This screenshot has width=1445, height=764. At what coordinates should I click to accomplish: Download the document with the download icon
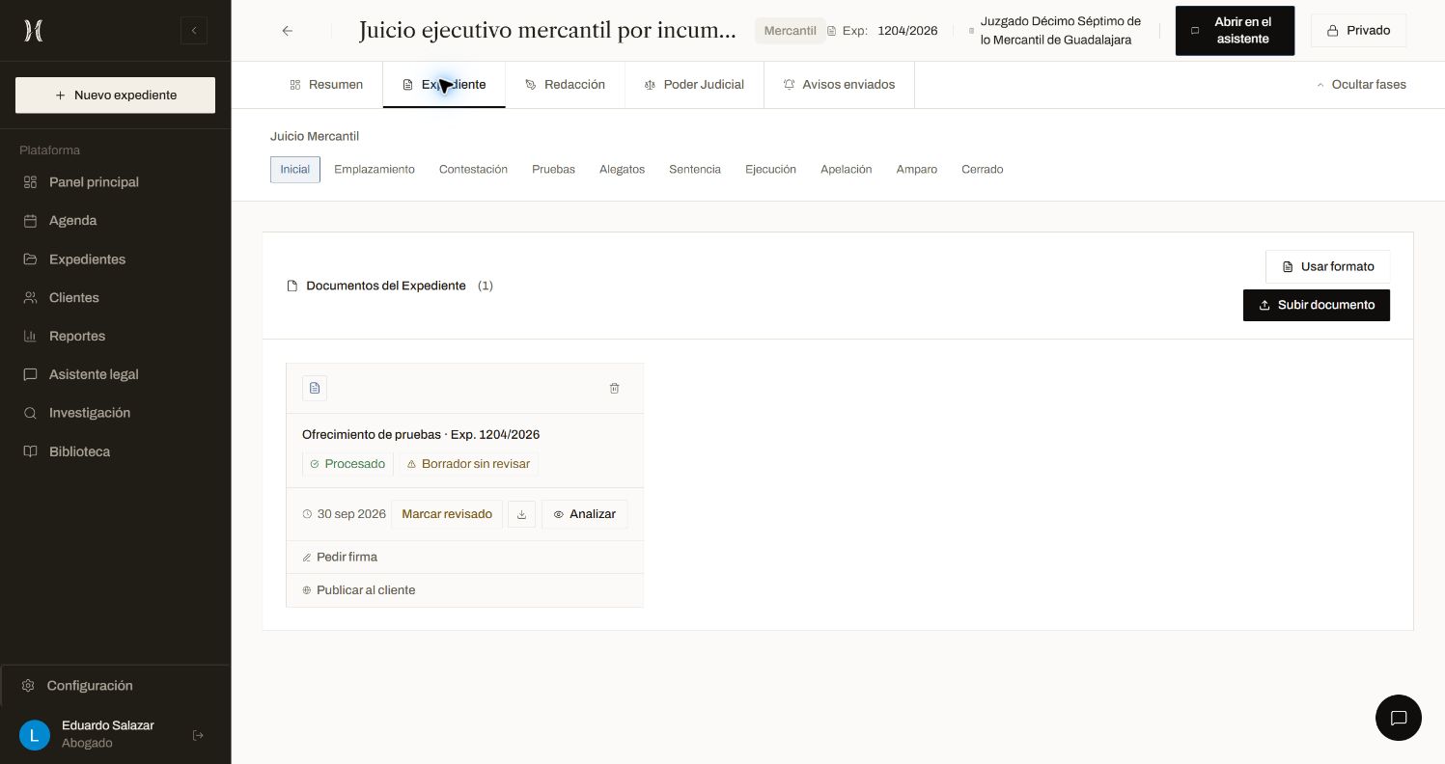[521, 514]
